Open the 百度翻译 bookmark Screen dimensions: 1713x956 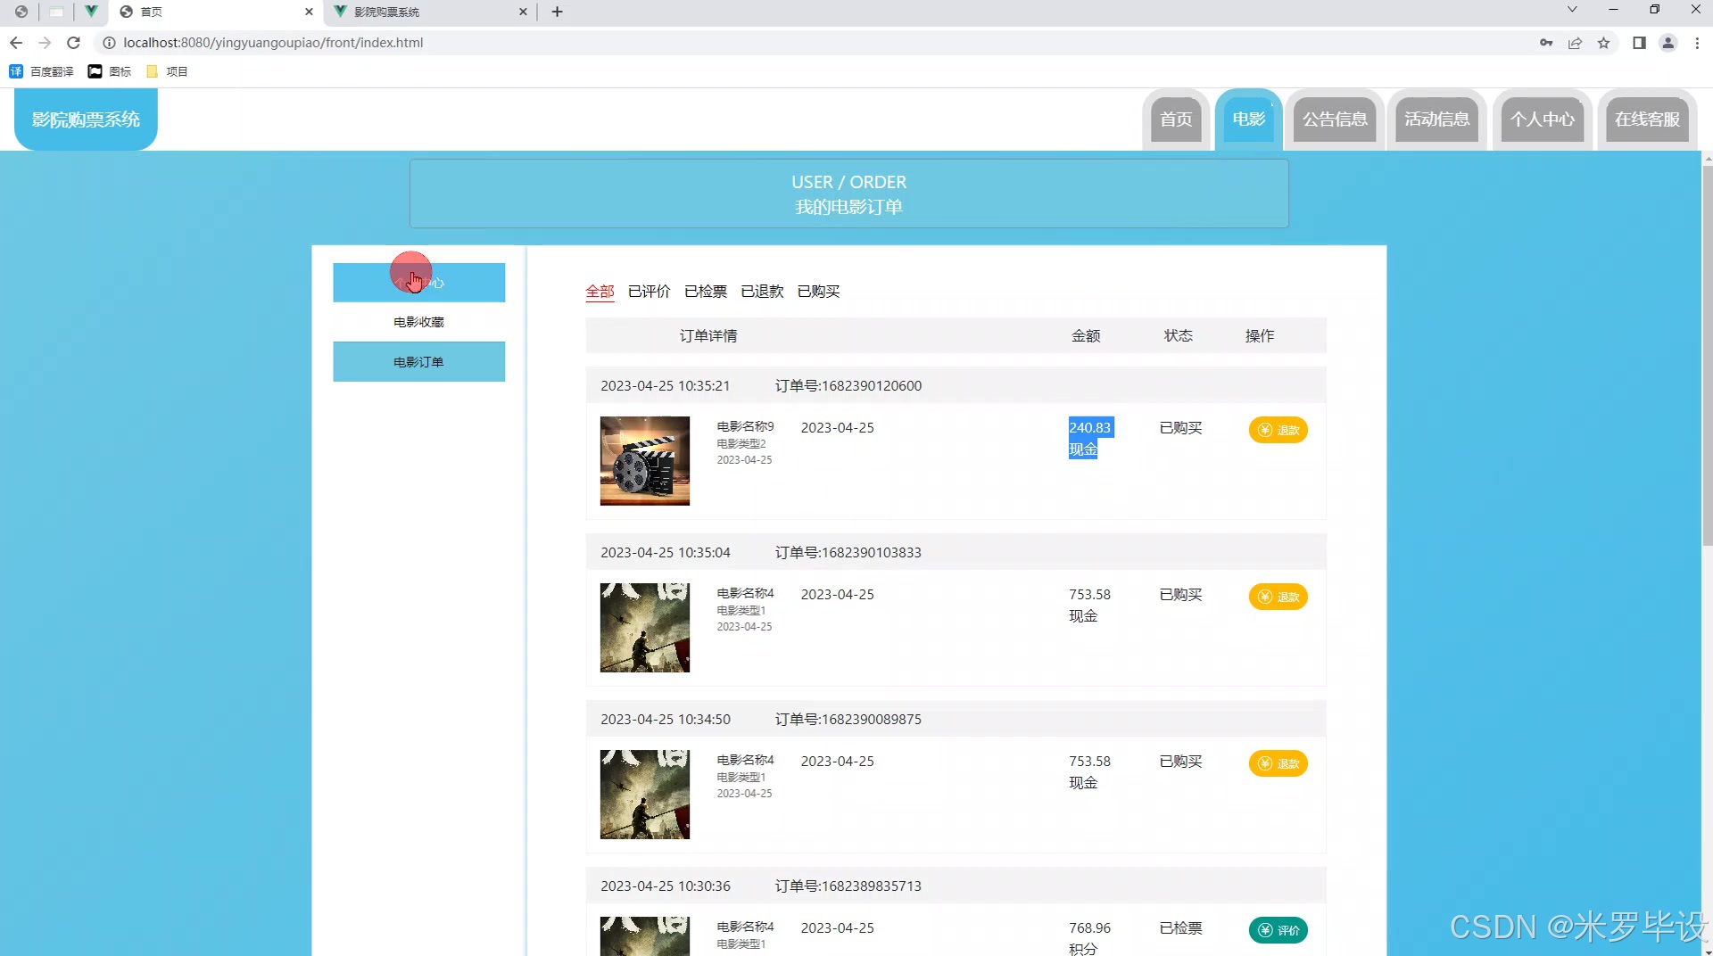[x=41, y=71]
